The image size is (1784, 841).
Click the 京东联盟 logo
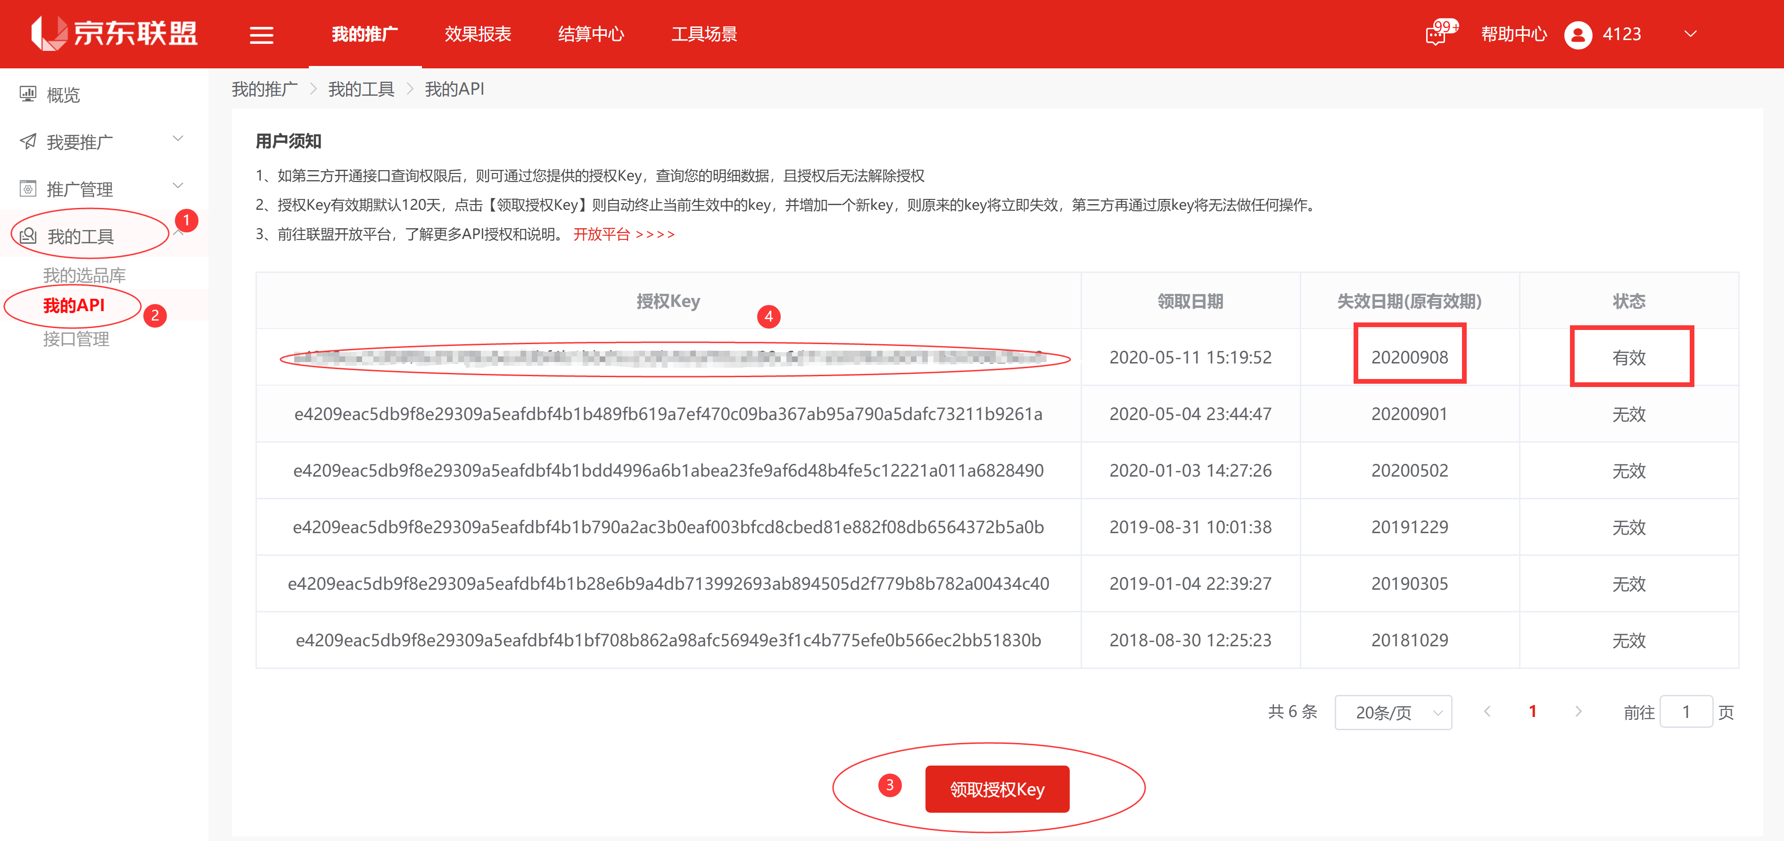tap(114, 33)
